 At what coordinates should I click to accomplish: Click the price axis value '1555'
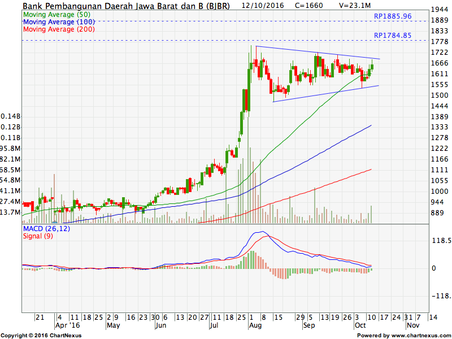pyautogui.click(x=440, y=85)
